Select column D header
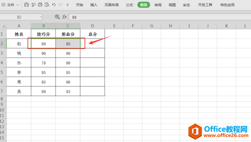 93,26
